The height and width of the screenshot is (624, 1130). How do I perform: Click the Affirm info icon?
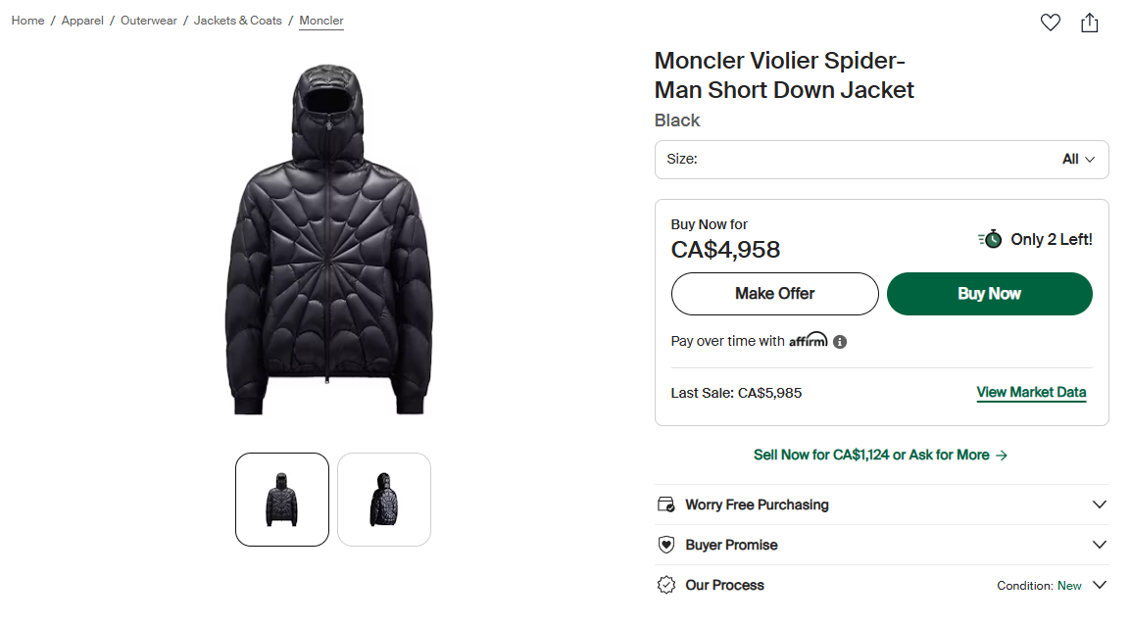click(840, 340)
